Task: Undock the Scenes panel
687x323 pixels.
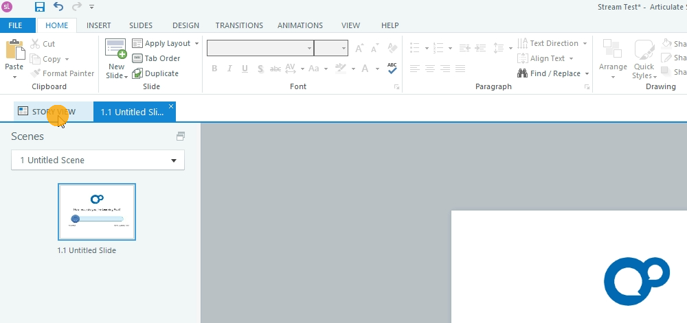Action: pyautogui.click(x=181, y=136)
